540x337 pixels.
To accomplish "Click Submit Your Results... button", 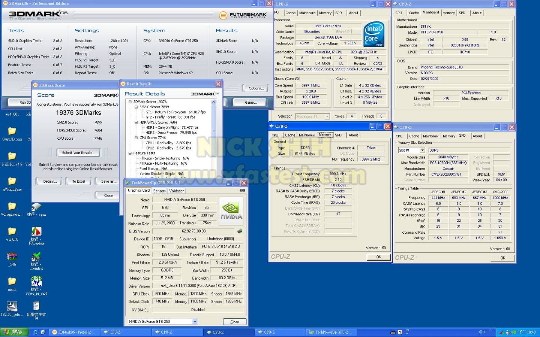I will click(x=79, y=153).
